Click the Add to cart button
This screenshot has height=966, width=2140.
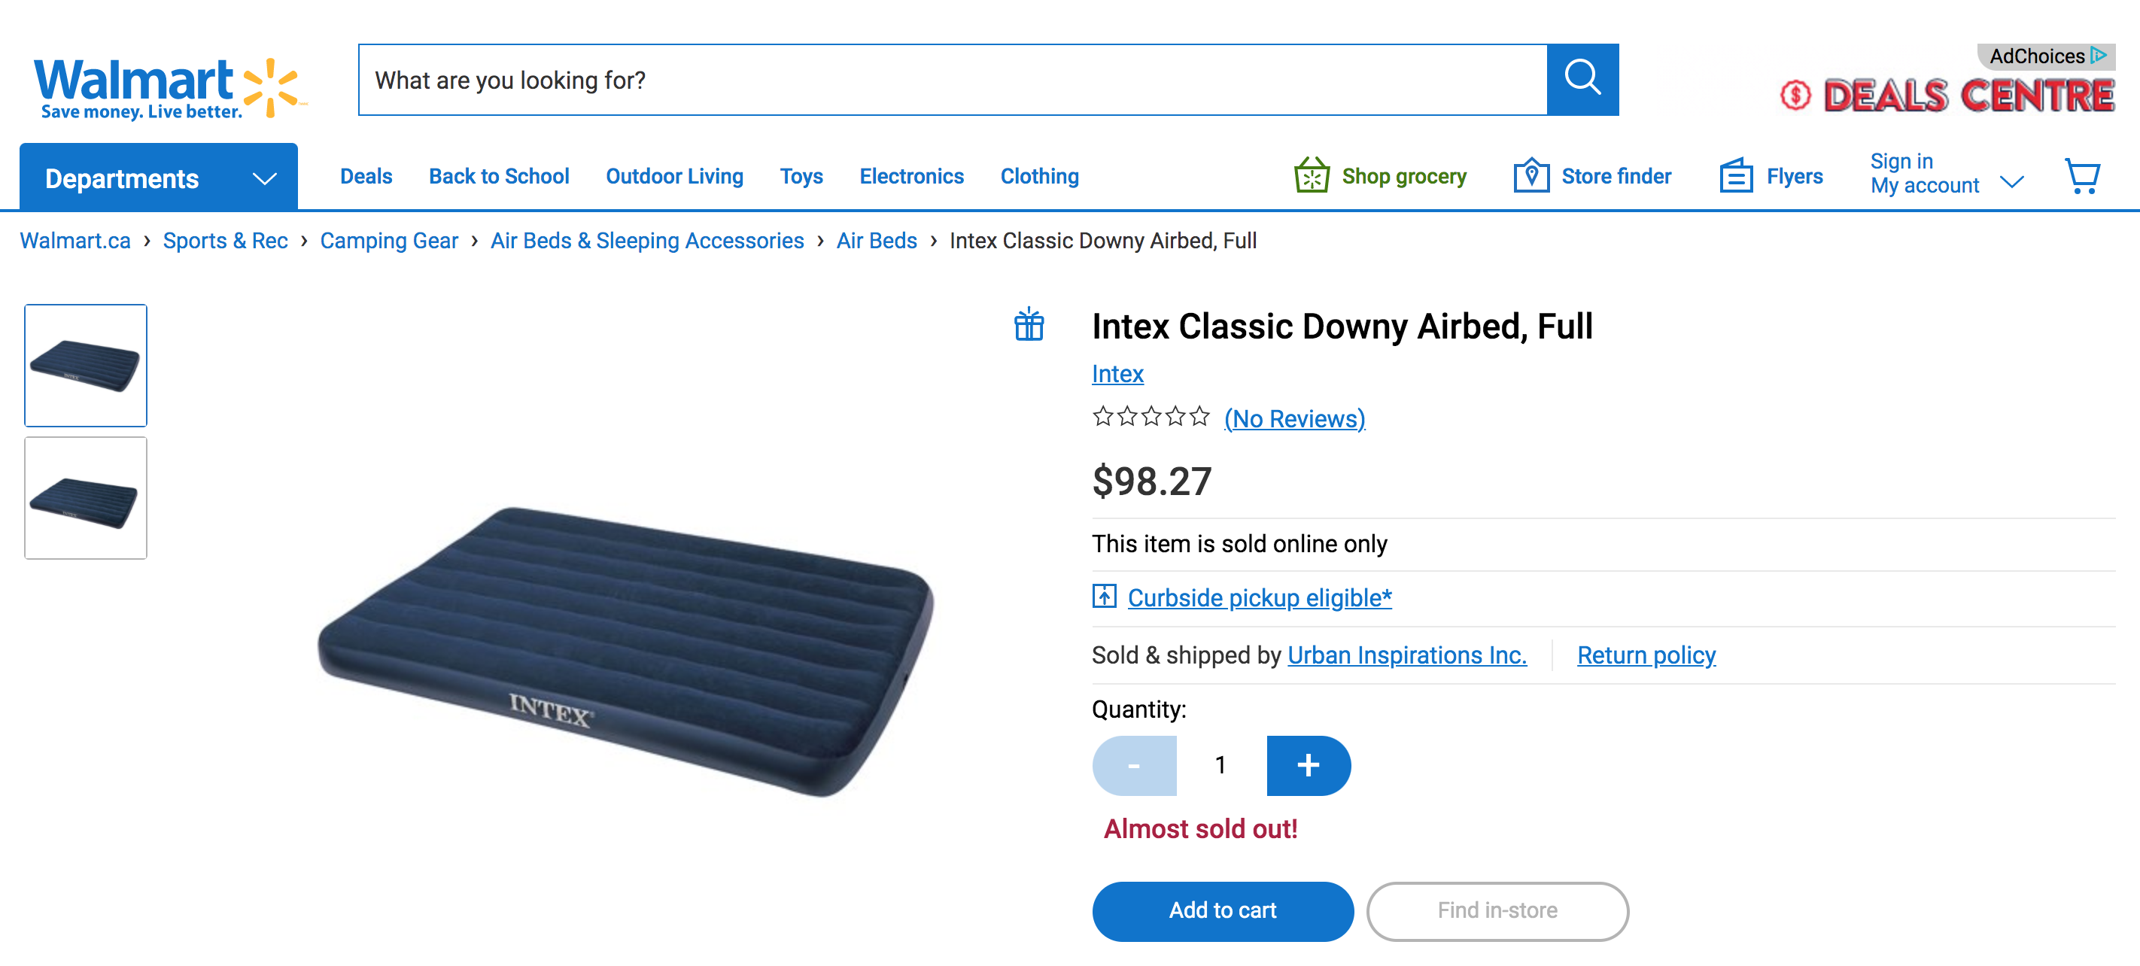[x=1222, y=910]
